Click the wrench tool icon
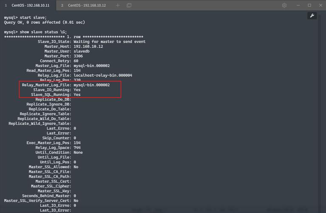The image size is (326, 213). click(312, 16)
